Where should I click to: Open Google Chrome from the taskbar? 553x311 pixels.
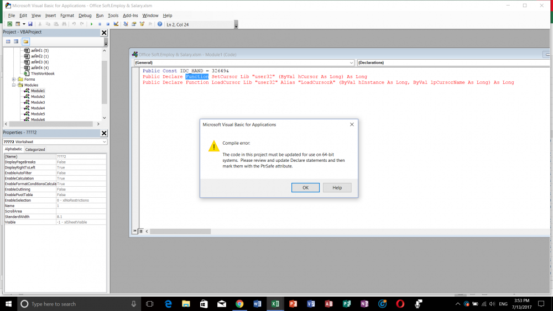(239, 304)
